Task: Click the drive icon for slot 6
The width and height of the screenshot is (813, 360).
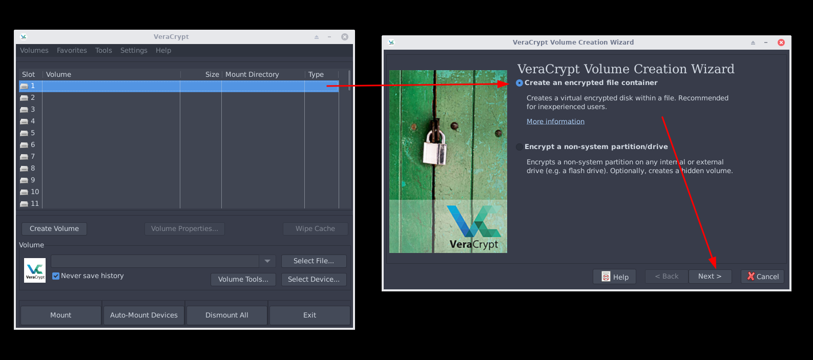Action: 24,145
